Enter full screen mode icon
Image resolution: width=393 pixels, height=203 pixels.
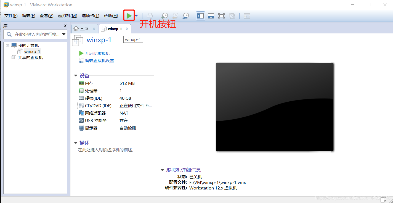click(x=221, y=16)
